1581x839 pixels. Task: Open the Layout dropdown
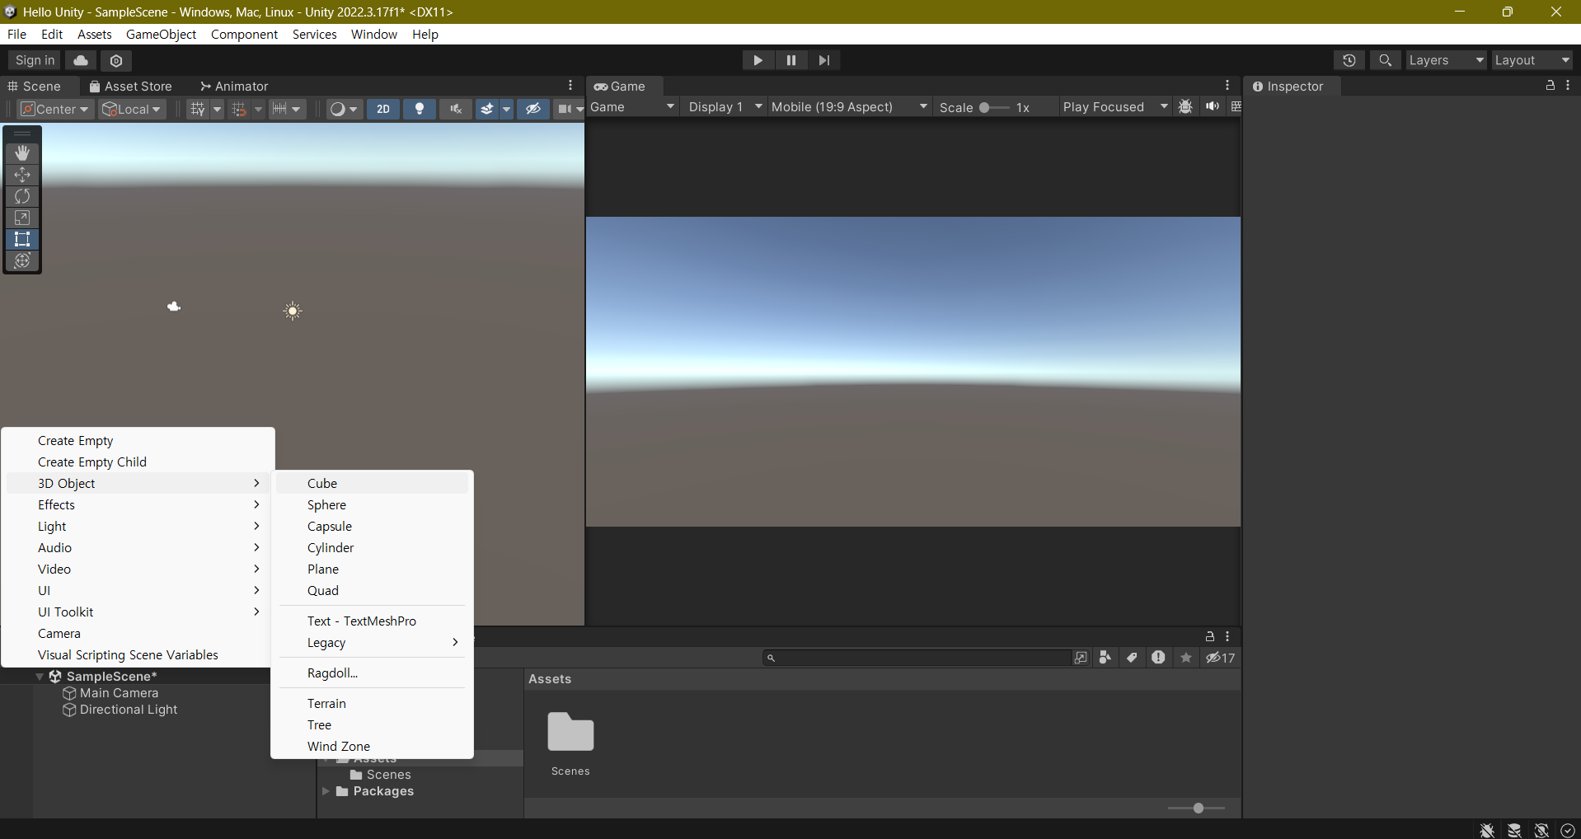point(1532,60)
